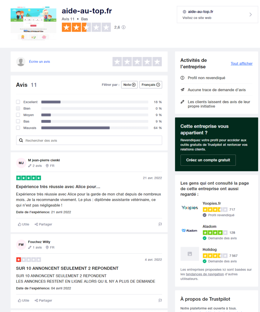Viewport: 260px width, 312px height.
Task: Click the search magnifier icon in review search
Action: click(21, 140)
